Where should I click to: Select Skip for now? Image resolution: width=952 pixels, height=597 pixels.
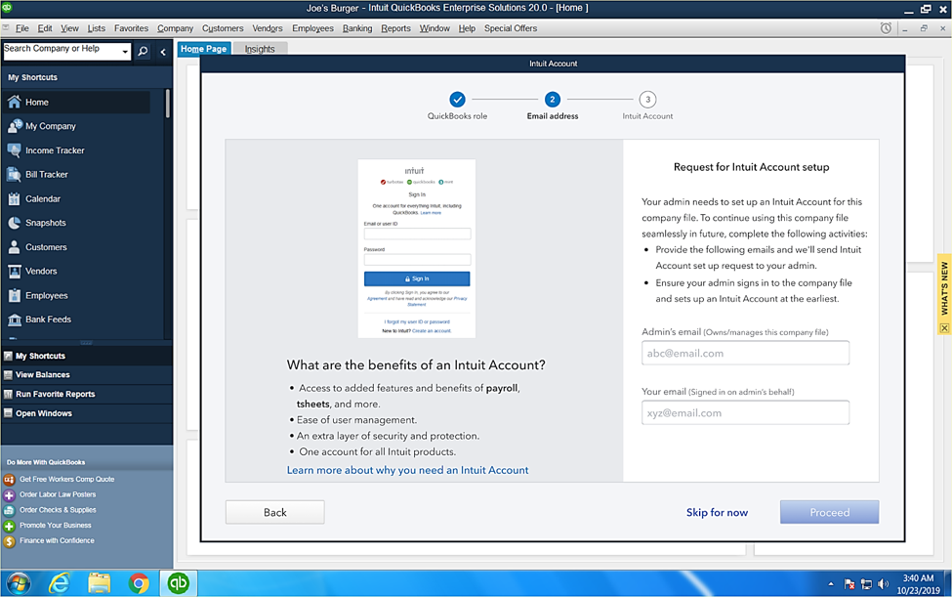[717, 512]
